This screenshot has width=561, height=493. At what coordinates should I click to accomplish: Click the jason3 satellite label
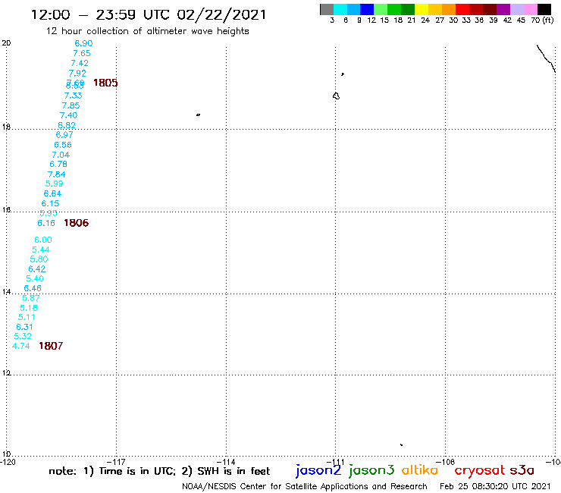coord(371,470)
